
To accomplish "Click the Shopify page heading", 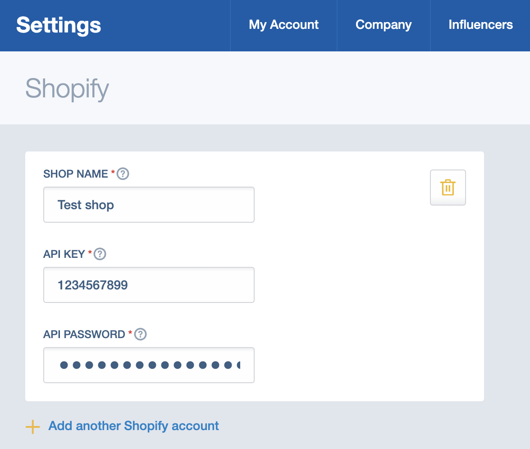I will click(67, 88).
